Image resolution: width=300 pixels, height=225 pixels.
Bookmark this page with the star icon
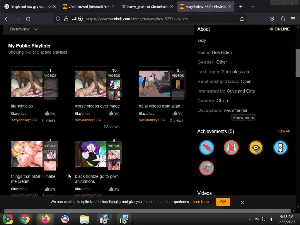[x=242, y=19]
